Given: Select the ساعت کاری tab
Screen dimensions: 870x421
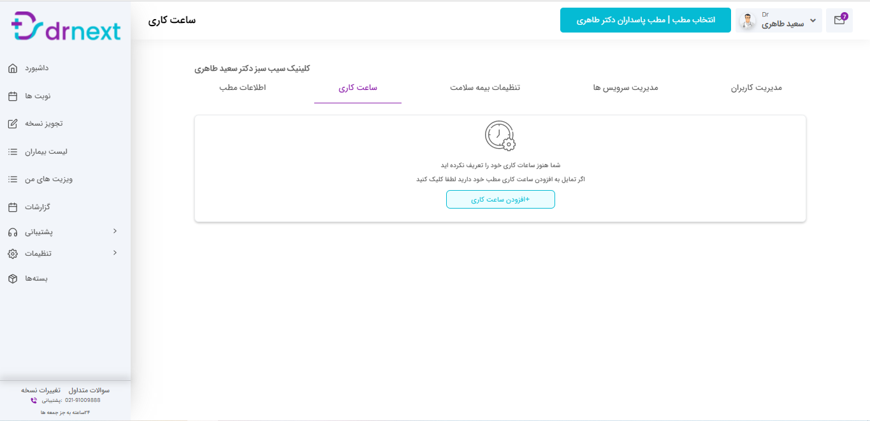Looking at the screenshot, I should (358, 87).
